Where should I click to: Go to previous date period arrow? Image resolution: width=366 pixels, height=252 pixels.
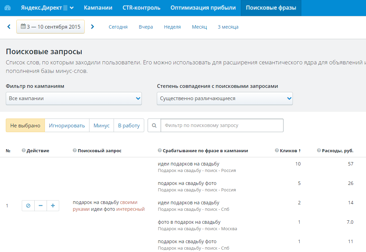(9, 27)
